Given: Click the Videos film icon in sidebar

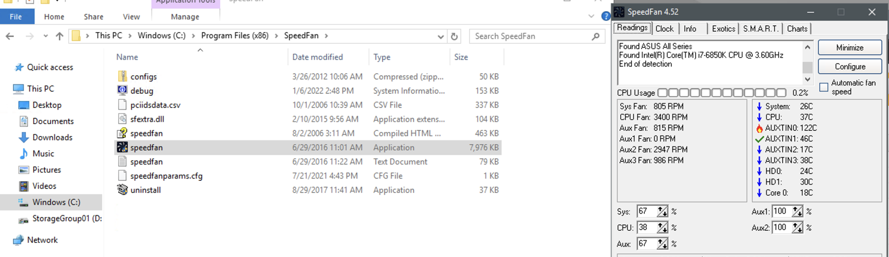Looking at the screenshot, I should (x=24, y=186).
